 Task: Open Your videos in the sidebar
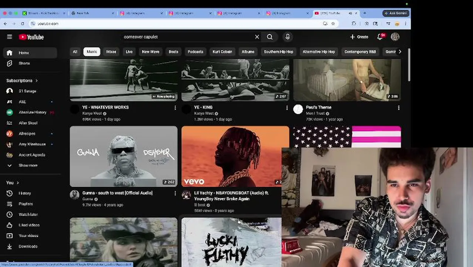(x=30, y=235)
